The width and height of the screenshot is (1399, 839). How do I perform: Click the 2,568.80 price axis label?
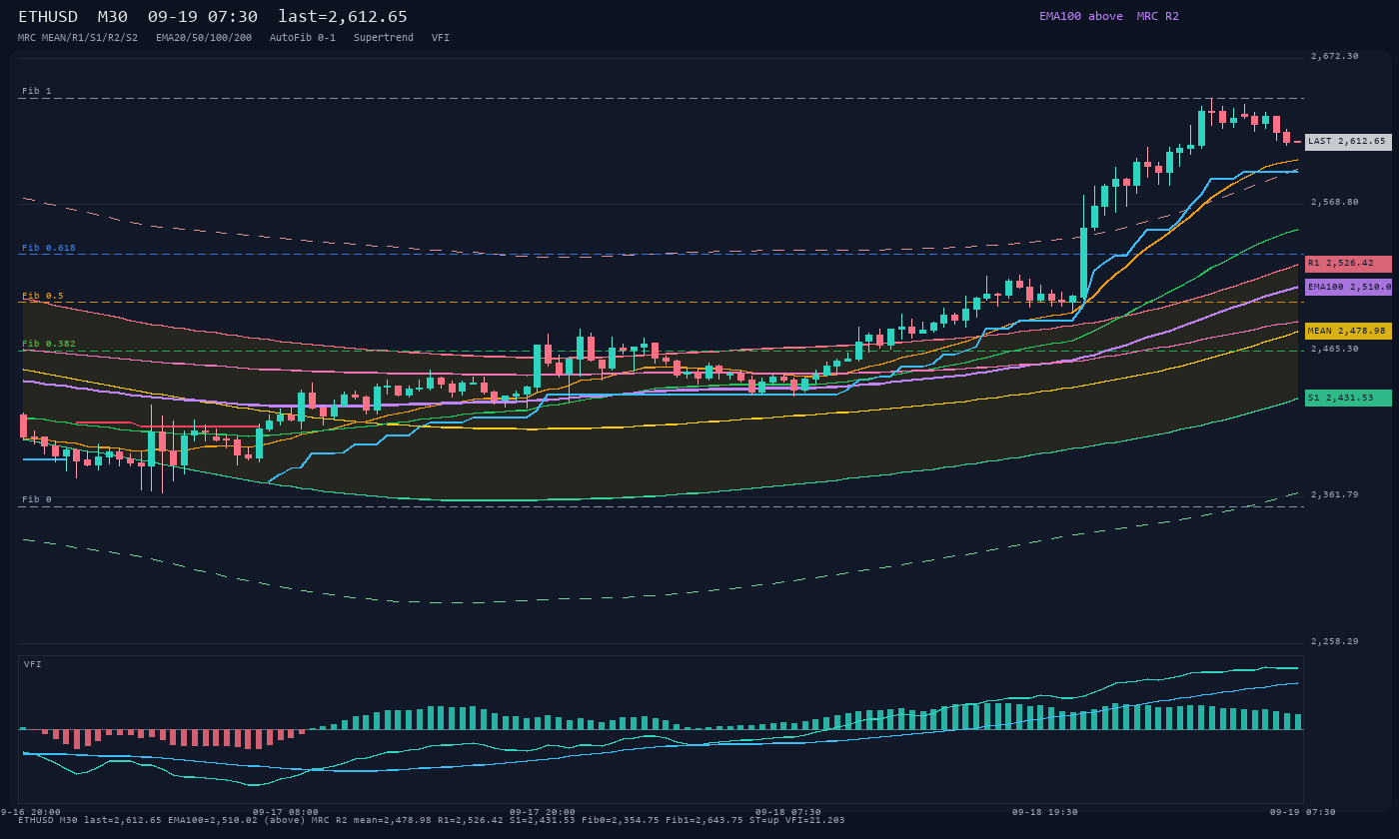point(1335,202)
